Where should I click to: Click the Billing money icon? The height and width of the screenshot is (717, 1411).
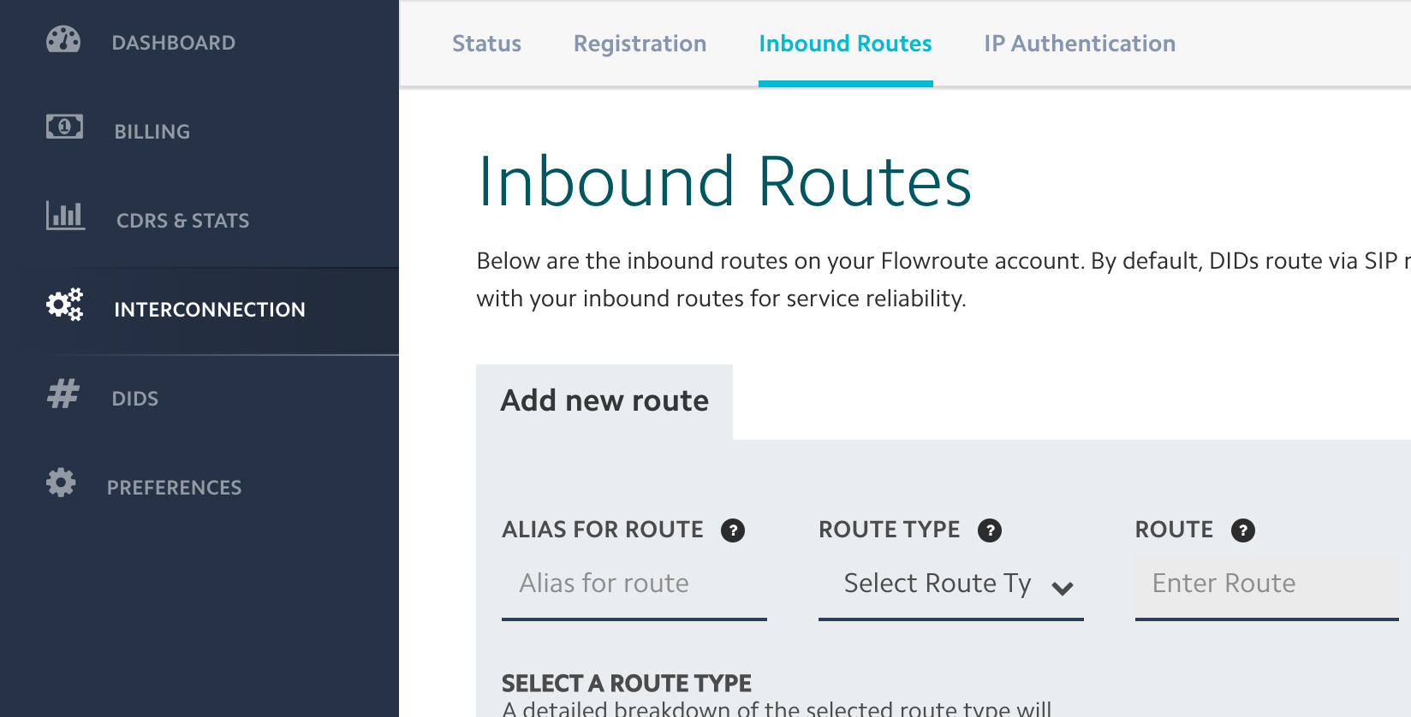[64, 127]
